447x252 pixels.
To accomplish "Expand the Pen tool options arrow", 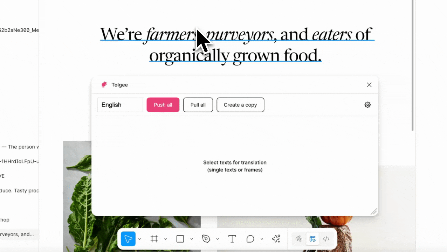I will (217, 239).
